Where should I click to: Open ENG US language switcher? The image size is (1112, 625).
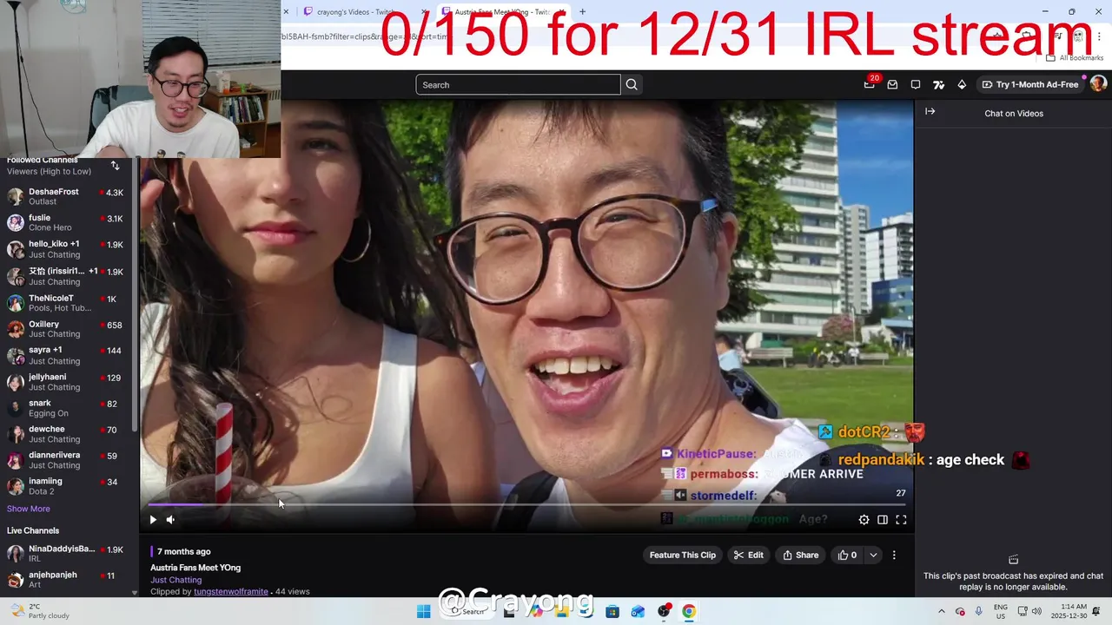click(x=1001, y=611)
